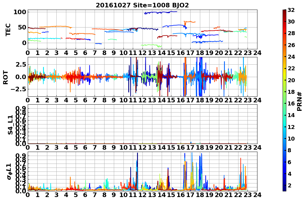Viewport: 305px width, 201px height.
Task: Click the blue TEC trace near 100
Action: coord(161,12)
